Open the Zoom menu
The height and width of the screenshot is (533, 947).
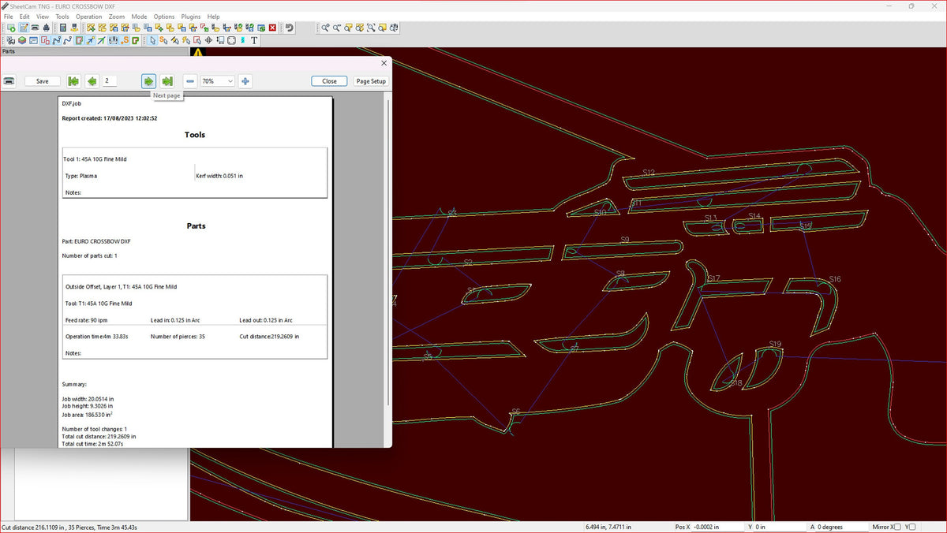(x=117, y=17)
